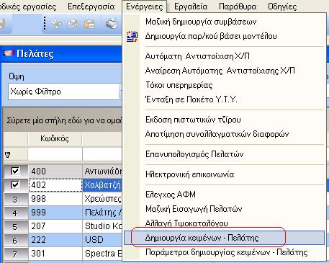The height and width of the screenshot is (263, 329).
Task: Select Τόκοι υπερημερίας menu item
Action: click(x=179, y=85)
